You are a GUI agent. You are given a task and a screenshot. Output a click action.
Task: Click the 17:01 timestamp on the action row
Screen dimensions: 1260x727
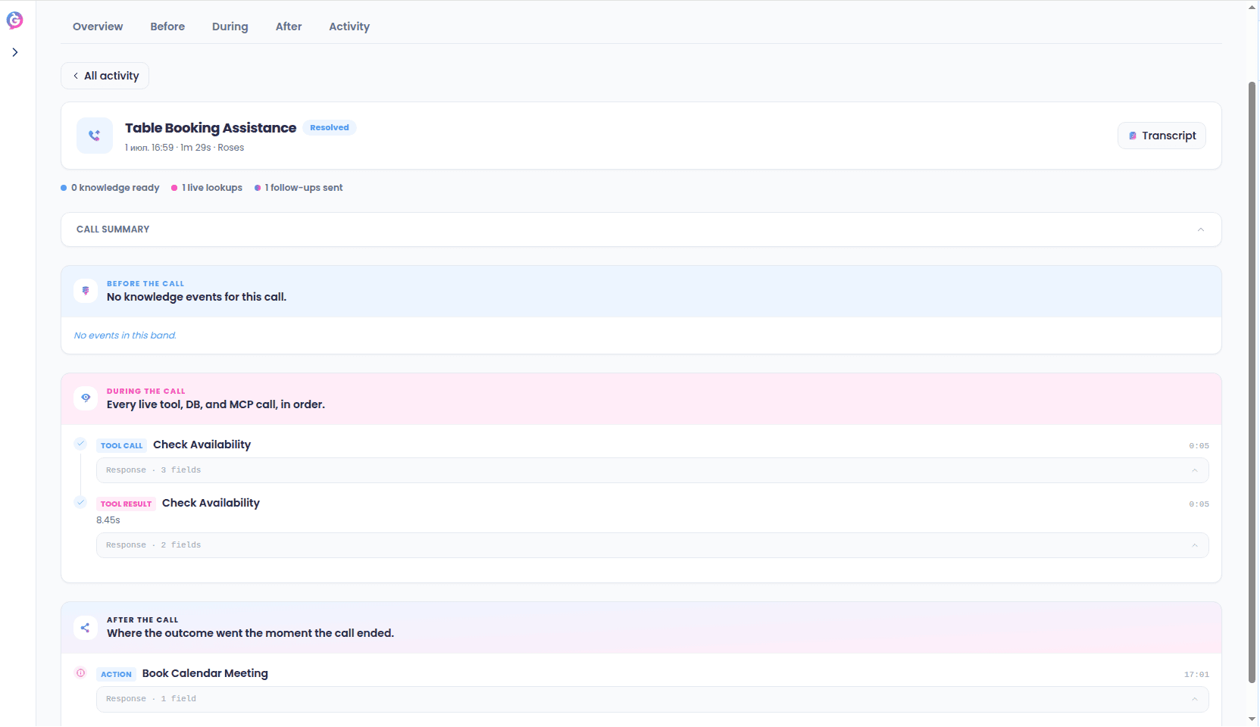point(1196,675)
